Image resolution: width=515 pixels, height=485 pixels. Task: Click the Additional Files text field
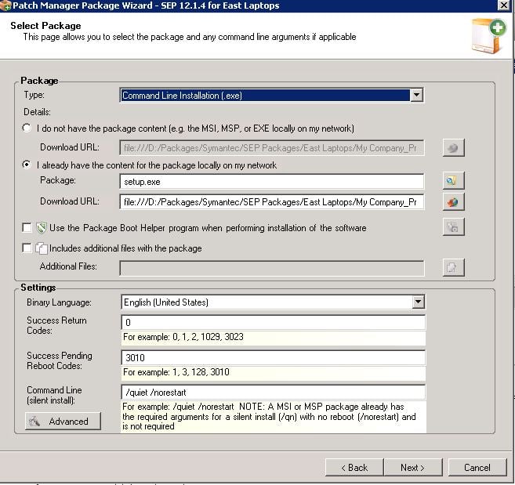(x=272, y=268)
